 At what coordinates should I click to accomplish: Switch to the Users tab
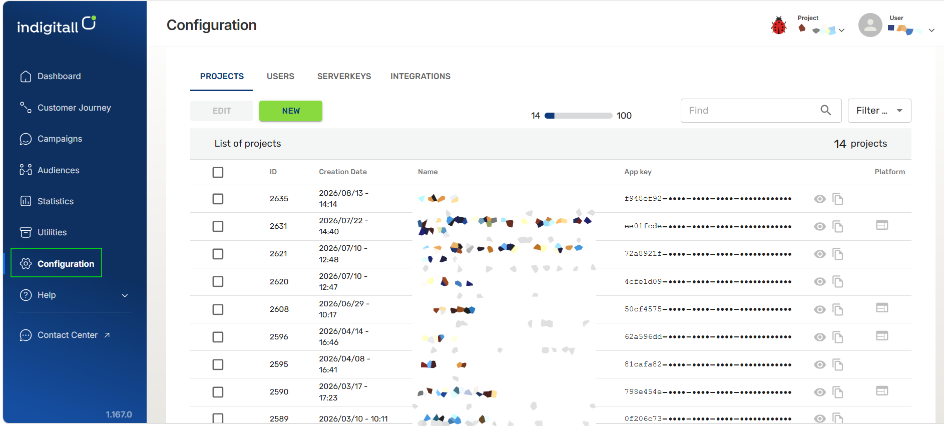(280, 76)
